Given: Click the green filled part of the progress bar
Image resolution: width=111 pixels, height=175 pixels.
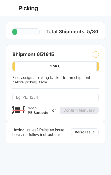Looking at the screenshot, I should tap(15, 32).
